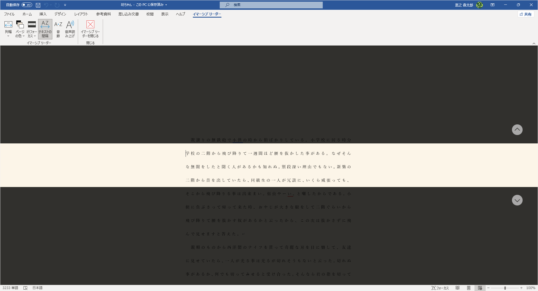Open the 行フォーカス line focus menu
Viewport: 538px width, 291px height.
[x=32, y=29]
